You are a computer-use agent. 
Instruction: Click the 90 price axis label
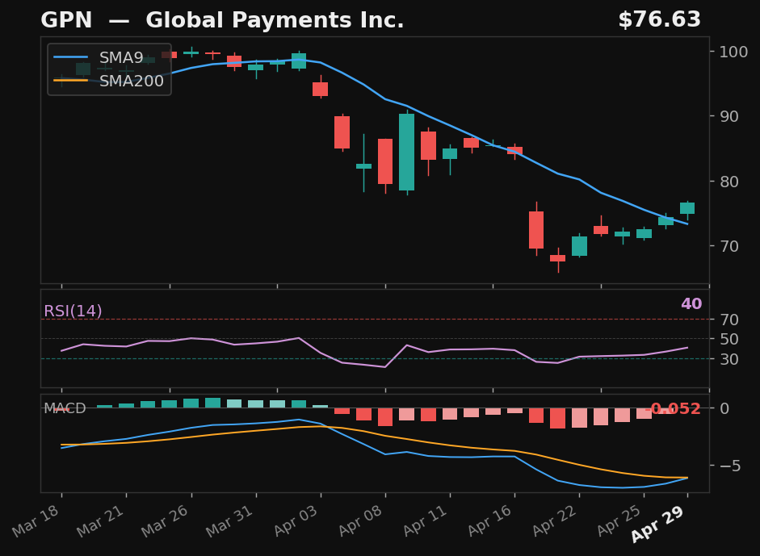(x=729, y=116)
